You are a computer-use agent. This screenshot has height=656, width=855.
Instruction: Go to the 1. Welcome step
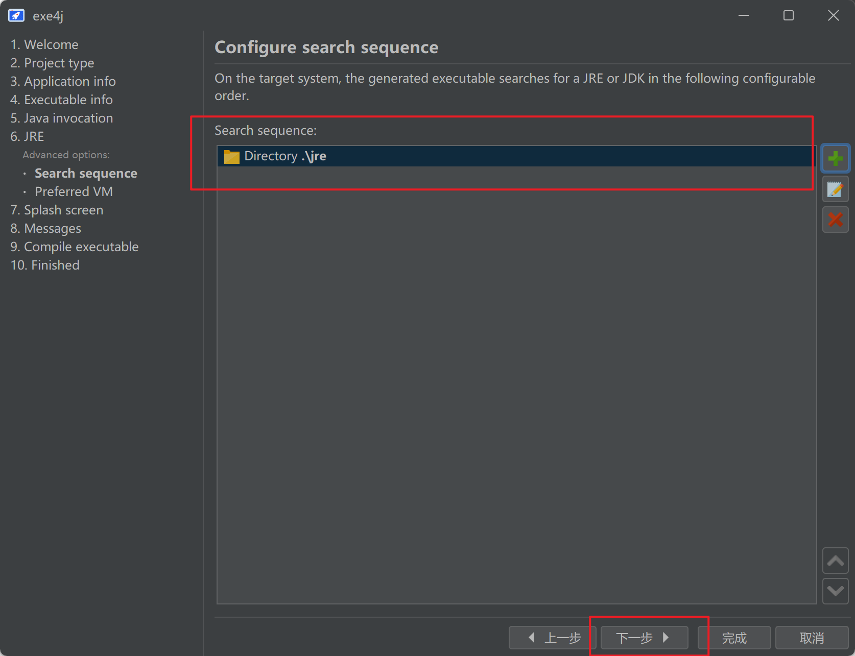(44, 45)
